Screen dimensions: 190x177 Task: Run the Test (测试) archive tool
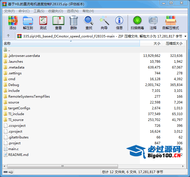43,21
